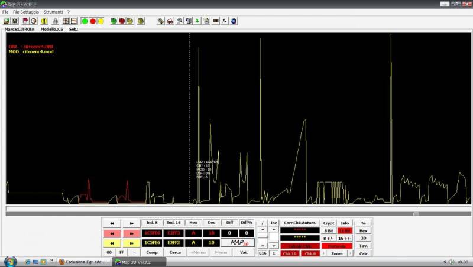The width and height of the screenshot is (473, 267).
Task: Click the gauge dial toolbar icon
Action: click(x=34, y=21)
